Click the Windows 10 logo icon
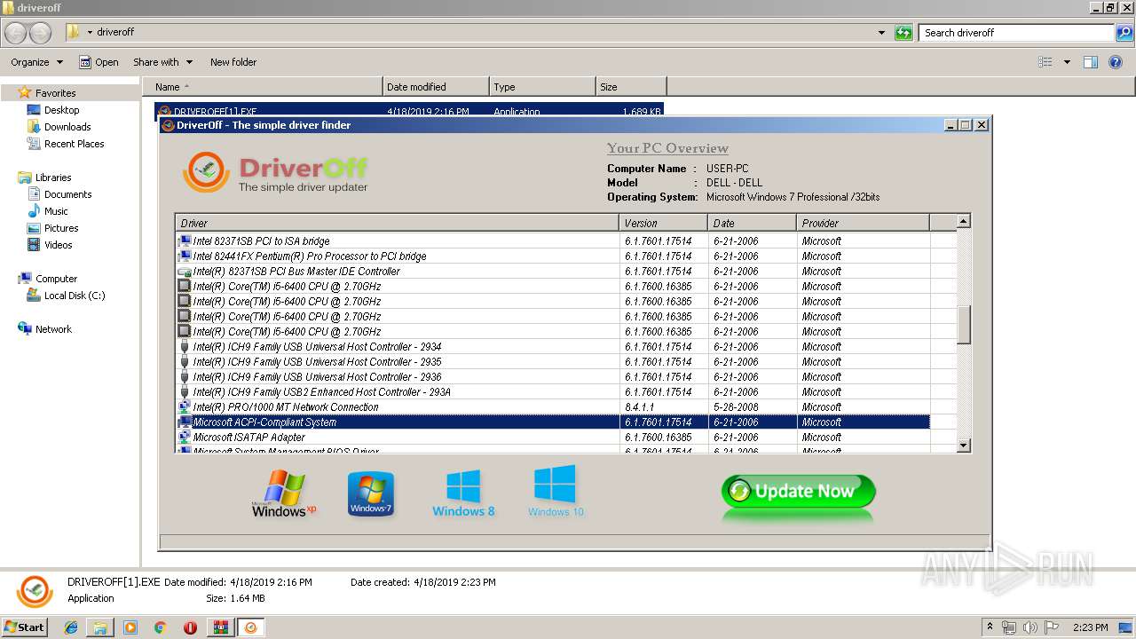Image resolution: width=1136 pixels, height=639 pixels. (556, 492)
